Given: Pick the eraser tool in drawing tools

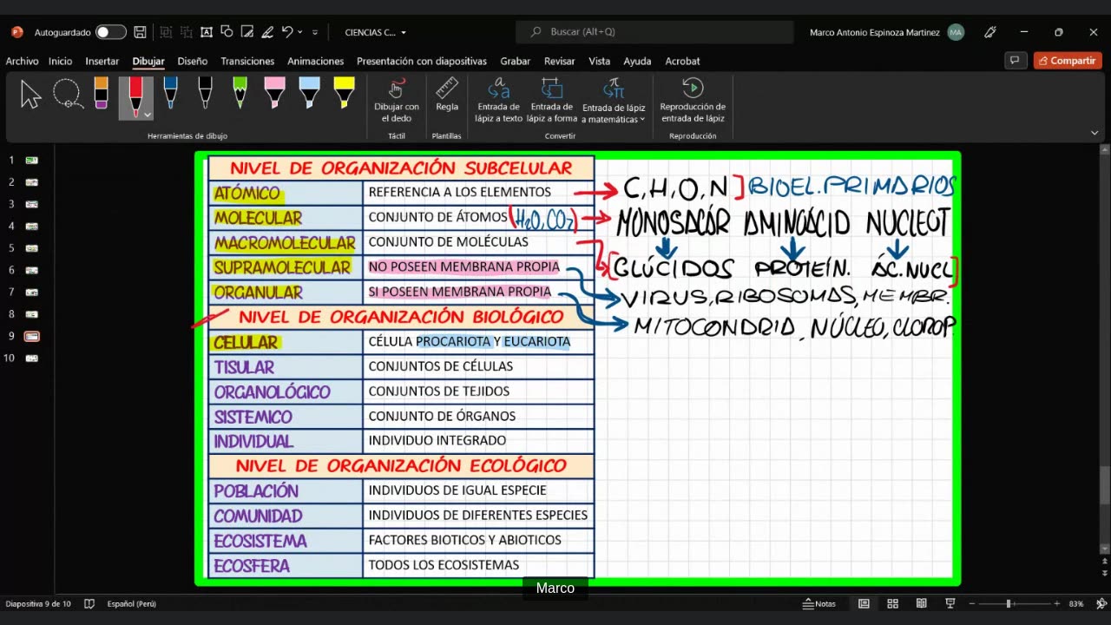Looking at the screenshot, I should [x=101, y=94].
